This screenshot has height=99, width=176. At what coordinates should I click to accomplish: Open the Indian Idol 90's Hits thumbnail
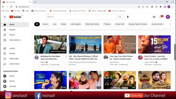(51, 80)
